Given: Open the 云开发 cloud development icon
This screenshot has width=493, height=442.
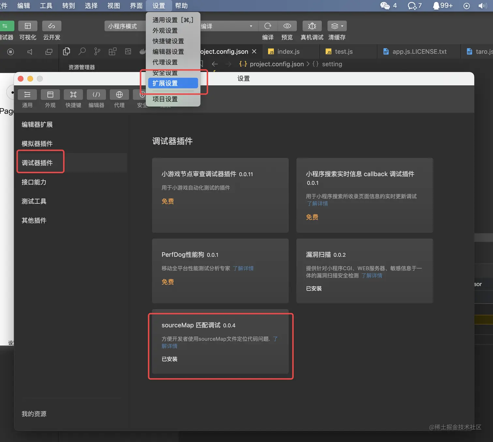Looking at the screenshot, I should point(52,26).
